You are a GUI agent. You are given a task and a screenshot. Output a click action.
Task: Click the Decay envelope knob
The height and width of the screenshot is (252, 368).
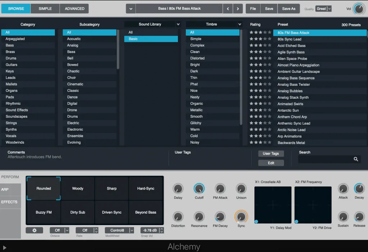pyautogui.click(x=359, y=189)
